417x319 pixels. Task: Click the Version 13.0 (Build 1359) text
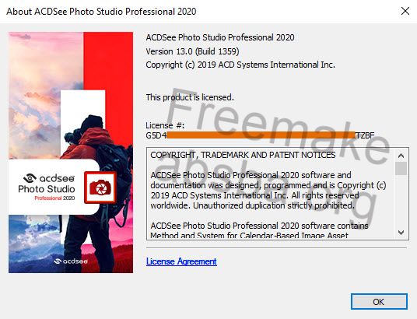click(192, 51)
